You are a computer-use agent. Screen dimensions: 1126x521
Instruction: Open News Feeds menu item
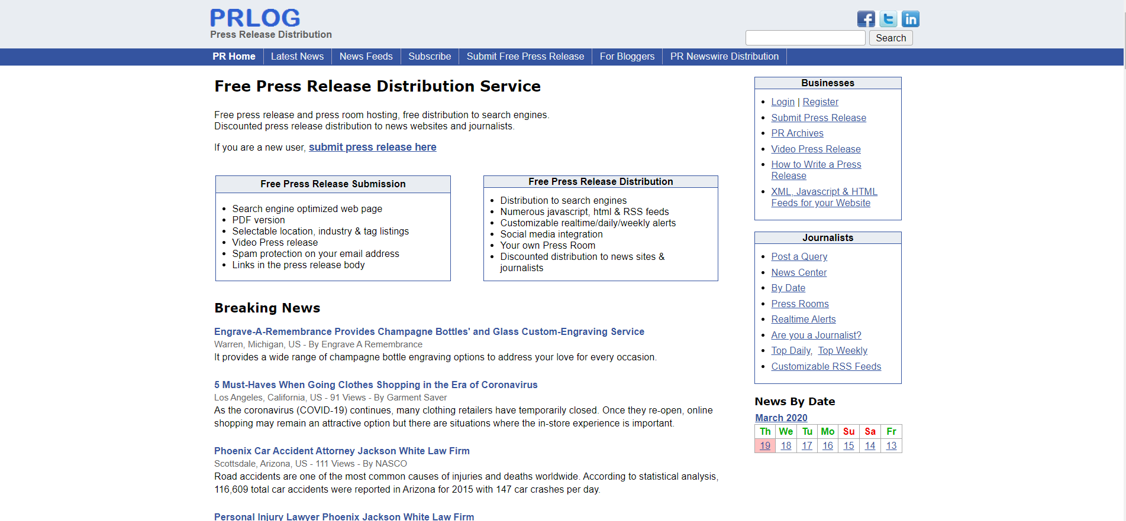[366, 56]
